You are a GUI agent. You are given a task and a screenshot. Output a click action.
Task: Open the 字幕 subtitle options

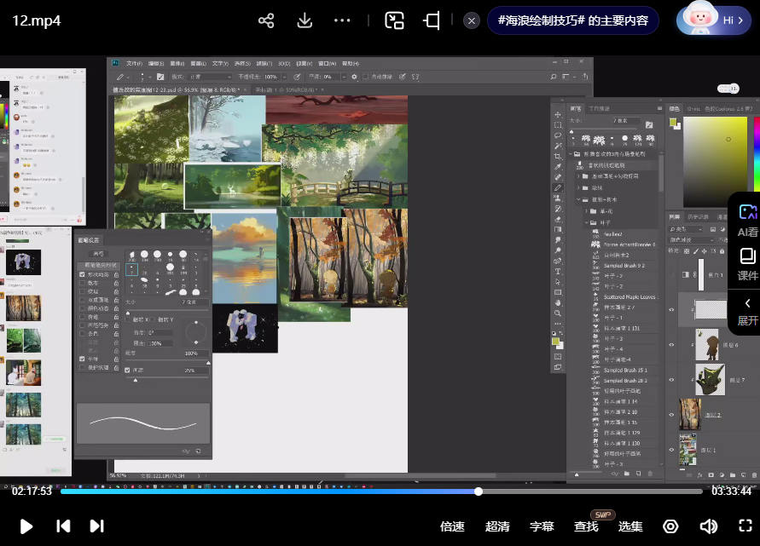(x=542, y=526)
